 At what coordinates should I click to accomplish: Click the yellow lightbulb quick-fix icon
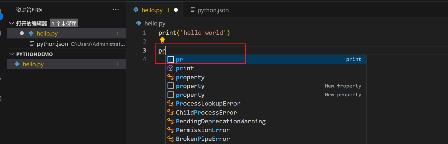click(x=162, y=40)
